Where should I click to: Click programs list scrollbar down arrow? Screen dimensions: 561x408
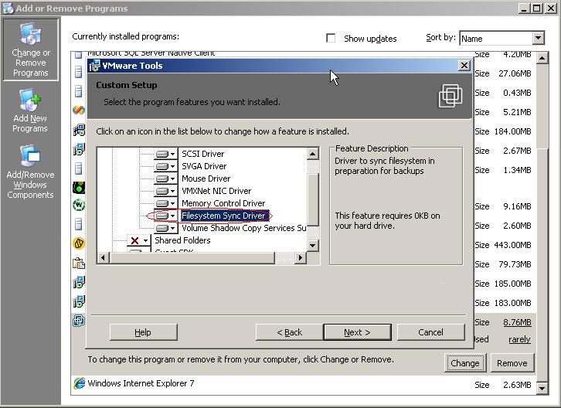[x=542, y=389]
